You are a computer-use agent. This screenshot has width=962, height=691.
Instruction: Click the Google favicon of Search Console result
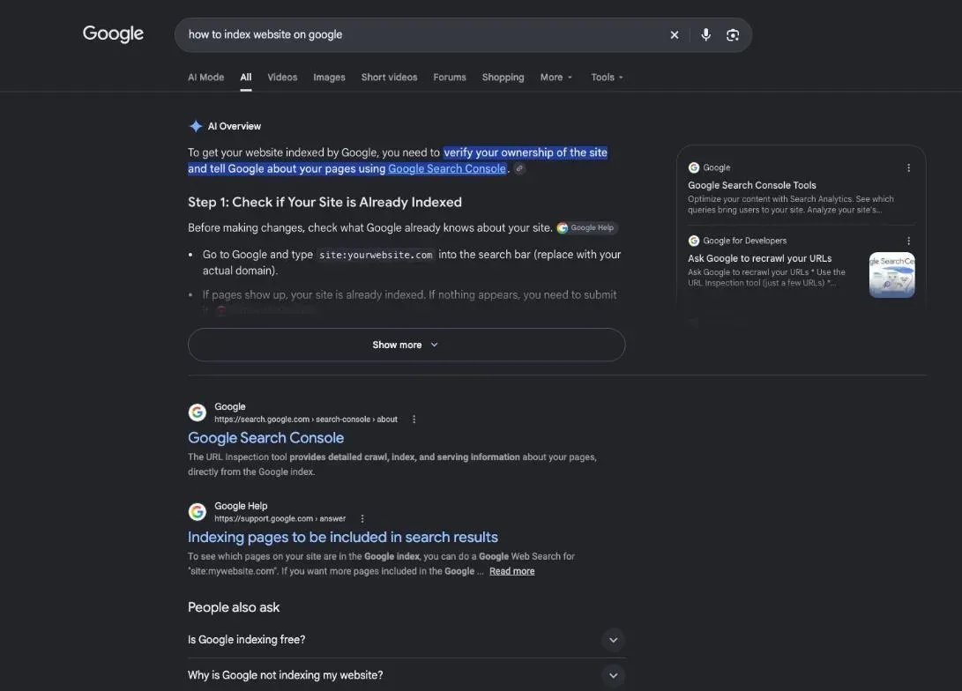197,412
